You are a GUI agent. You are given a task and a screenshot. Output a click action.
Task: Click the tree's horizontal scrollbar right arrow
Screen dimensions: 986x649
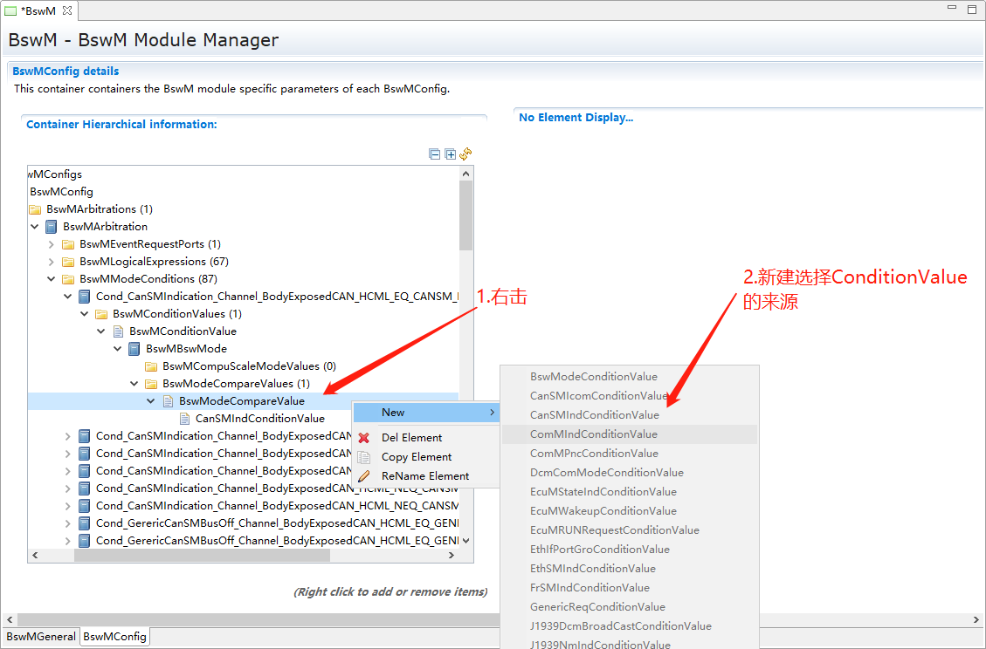(452, 556)
